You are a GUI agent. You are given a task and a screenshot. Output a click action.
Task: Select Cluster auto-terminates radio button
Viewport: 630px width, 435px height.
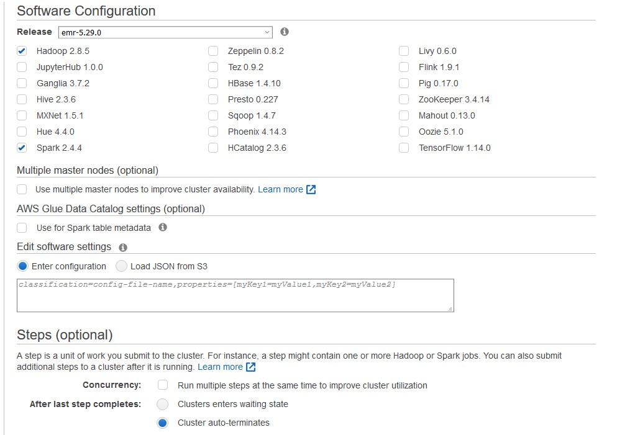(x=162, y=423)
